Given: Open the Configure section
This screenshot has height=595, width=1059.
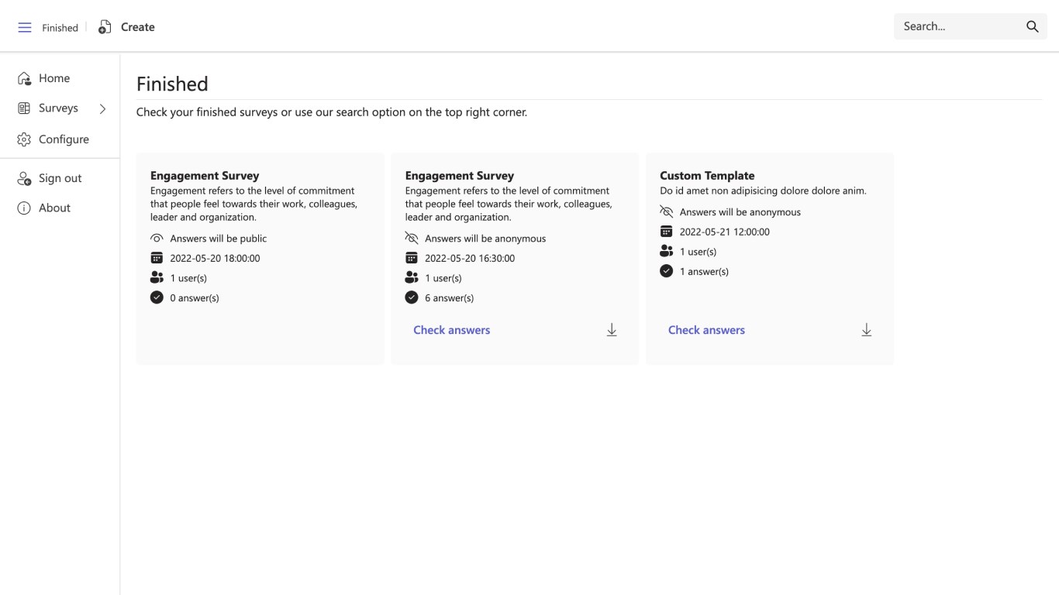Looking at the screenshot, I should (64, 139).
